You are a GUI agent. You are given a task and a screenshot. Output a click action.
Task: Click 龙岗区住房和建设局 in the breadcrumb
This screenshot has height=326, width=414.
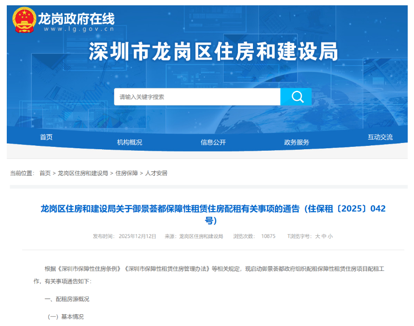[83, 173]
